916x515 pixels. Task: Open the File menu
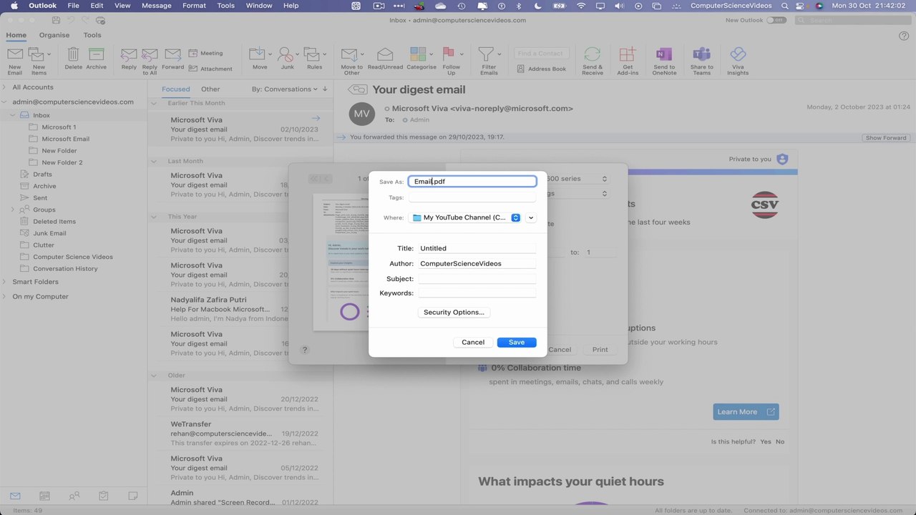pyautogui.click(x=73, y=6)
